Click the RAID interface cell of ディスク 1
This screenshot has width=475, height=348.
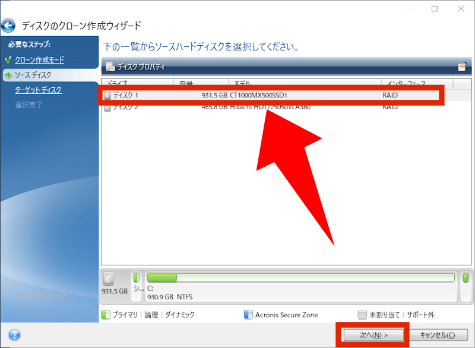[390, 96]
